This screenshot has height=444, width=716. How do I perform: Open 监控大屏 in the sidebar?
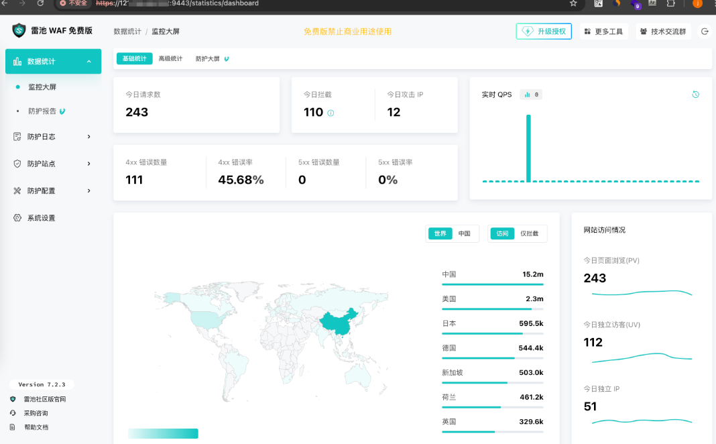42,87
